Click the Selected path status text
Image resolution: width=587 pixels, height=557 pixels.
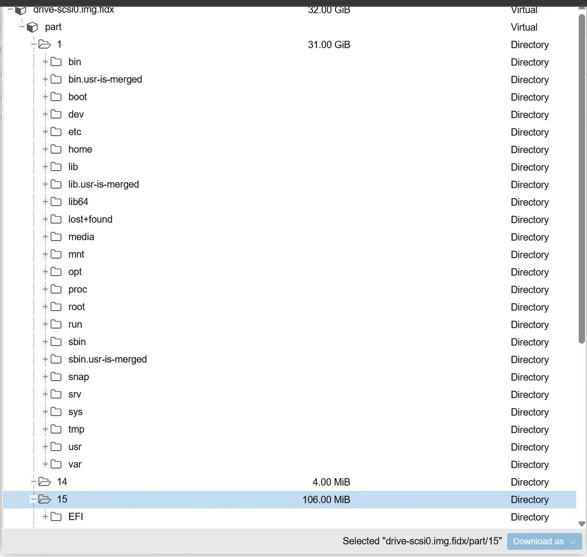tap(422, 541)
